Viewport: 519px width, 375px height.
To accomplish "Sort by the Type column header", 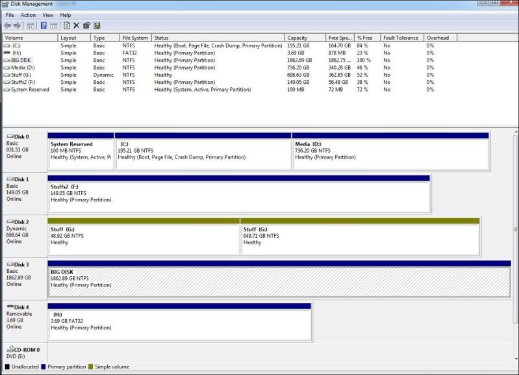I will (x=105, y=38).
